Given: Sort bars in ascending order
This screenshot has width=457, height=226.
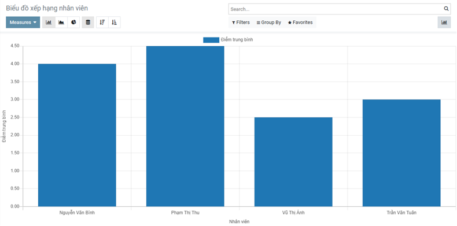Looking at the screenshot, I should coord(115,23).
